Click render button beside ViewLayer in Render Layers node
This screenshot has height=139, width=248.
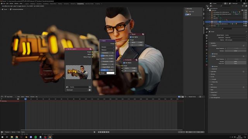tap(90, 90)
